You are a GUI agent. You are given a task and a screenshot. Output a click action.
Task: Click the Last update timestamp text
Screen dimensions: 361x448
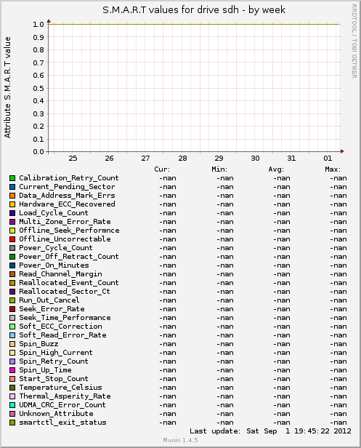(270, 431)
